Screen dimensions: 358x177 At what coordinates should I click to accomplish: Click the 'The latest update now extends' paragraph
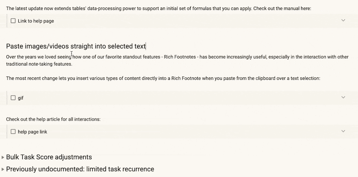158,8
